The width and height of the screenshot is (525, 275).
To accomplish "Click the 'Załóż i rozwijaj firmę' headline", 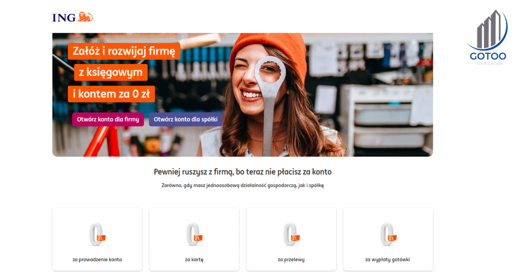I will pyautogui.click(x=124, y=51).
